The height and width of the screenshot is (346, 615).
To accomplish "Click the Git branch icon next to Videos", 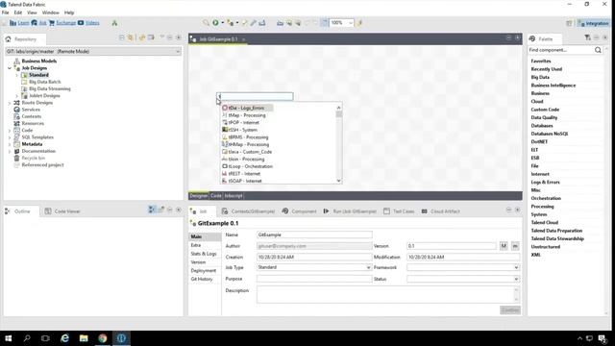I will pos(114,23).
